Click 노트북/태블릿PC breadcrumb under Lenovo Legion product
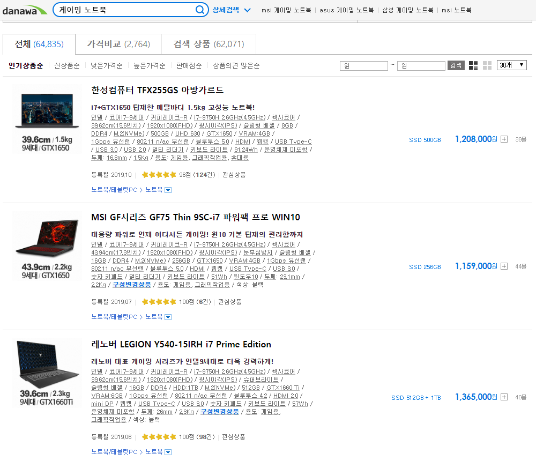The height and width of the screenshot is (461, 536). [114, 452]
